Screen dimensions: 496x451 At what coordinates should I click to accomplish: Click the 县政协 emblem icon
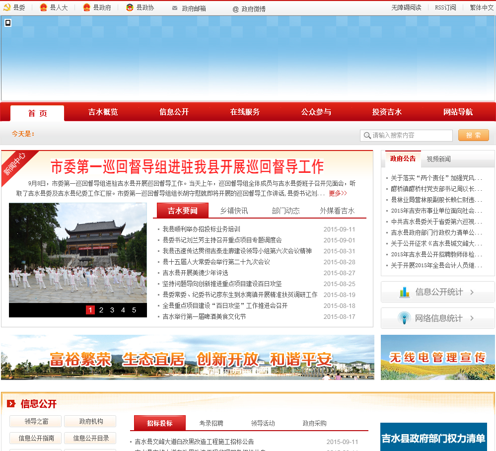[130, 7]
